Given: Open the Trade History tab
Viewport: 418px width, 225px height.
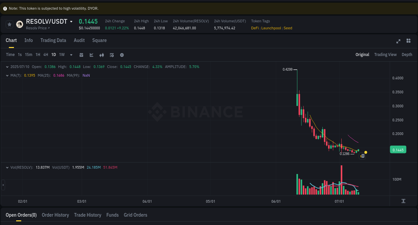Looking at the screenshot, I should pos(88,215).
